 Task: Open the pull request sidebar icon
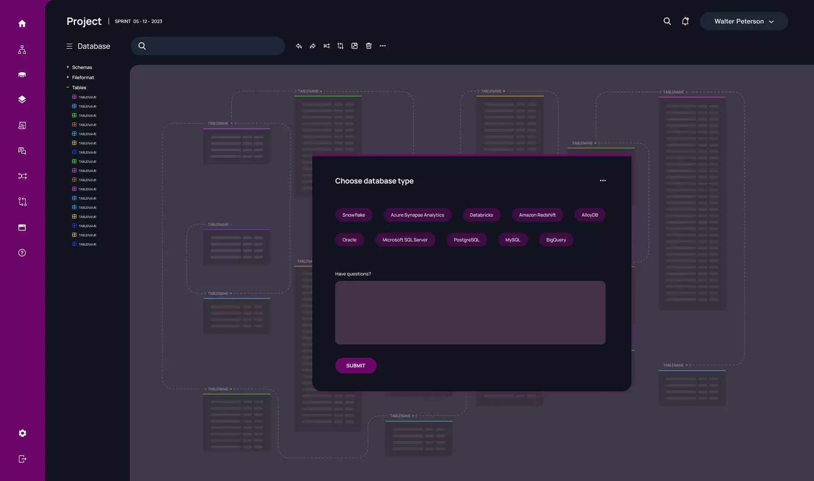coord(22,201)
